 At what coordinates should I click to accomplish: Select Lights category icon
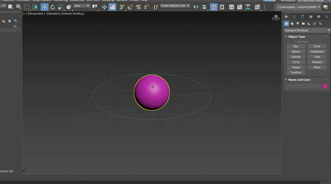(297, 24)
